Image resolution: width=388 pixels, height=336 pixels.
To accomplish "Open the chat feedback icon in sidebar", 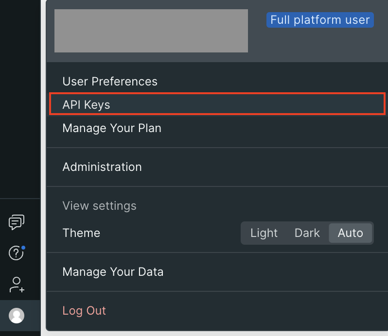I will click(x=17, y=222).
